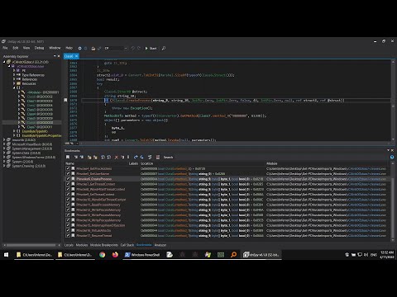Click the Bookmarks list vertical scrollbar
397x297 pixels.
click(x=392, y=203)
